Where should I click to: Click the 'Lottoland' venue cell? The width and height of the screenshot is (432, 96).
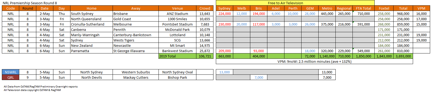[x=177, y=35]
